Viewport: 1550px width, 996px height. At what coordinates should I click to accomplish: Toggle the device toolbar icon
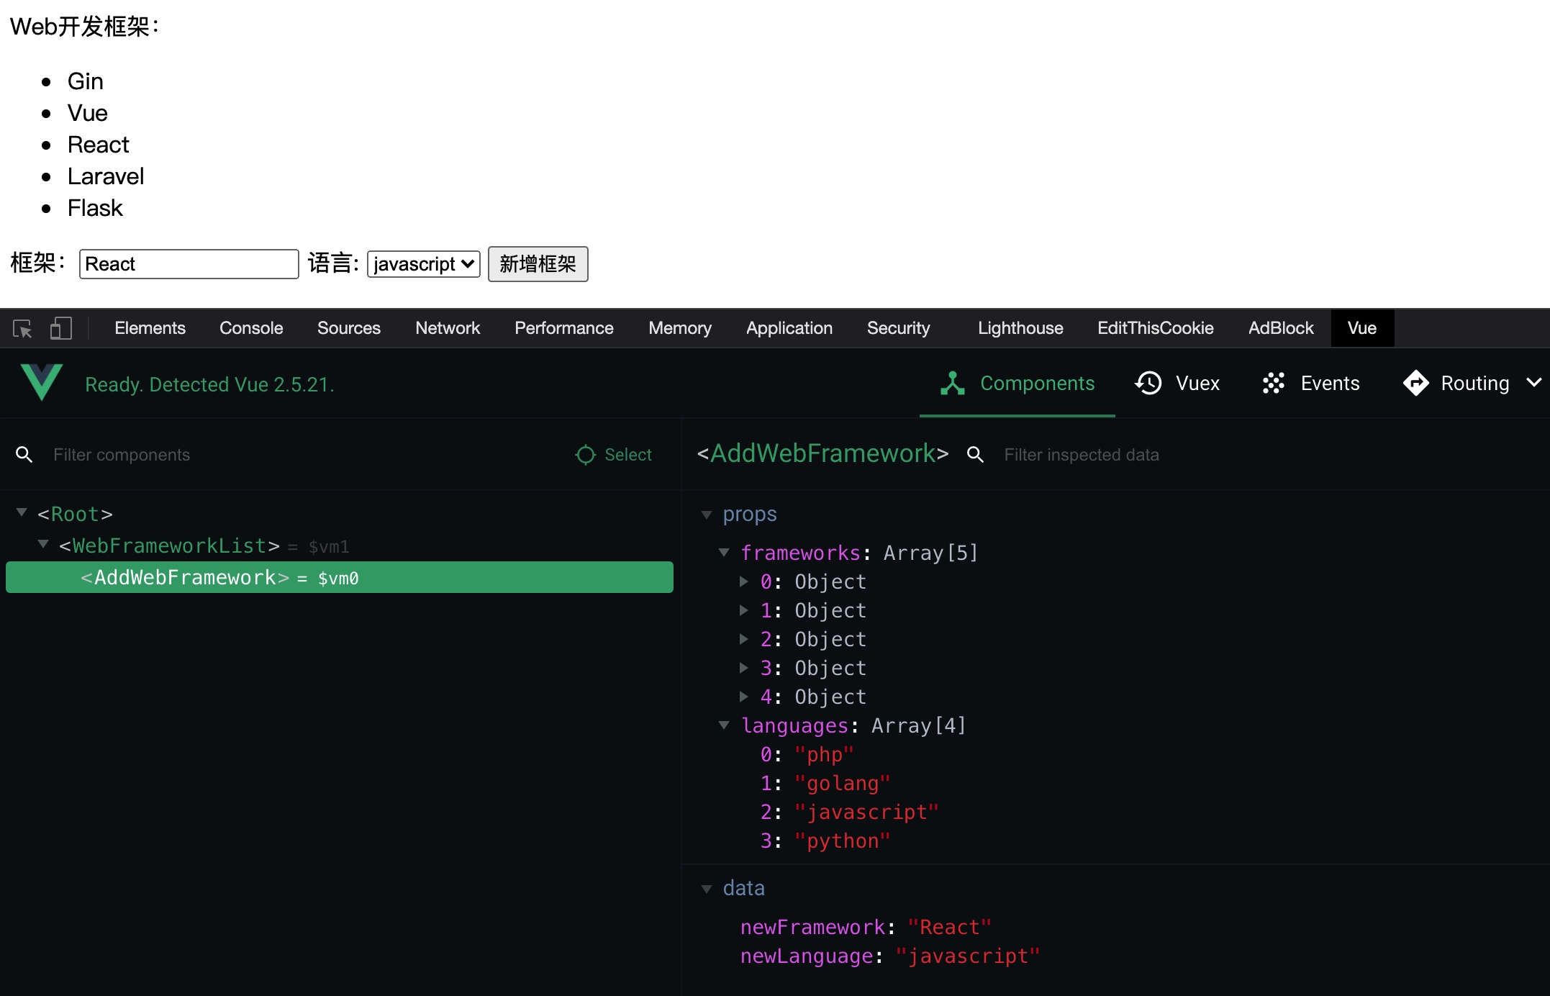click(61, 328)
